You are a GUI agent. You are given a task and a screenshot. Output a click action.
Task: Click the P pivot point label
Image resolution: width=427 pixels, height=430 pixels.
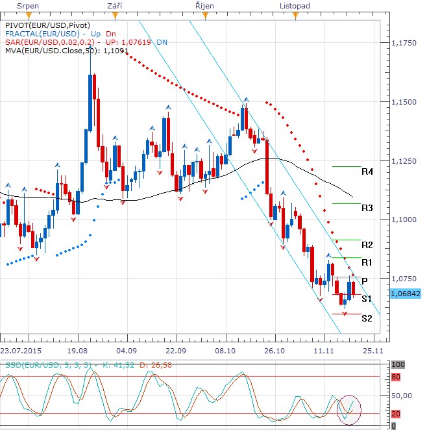tap(365, 281)
